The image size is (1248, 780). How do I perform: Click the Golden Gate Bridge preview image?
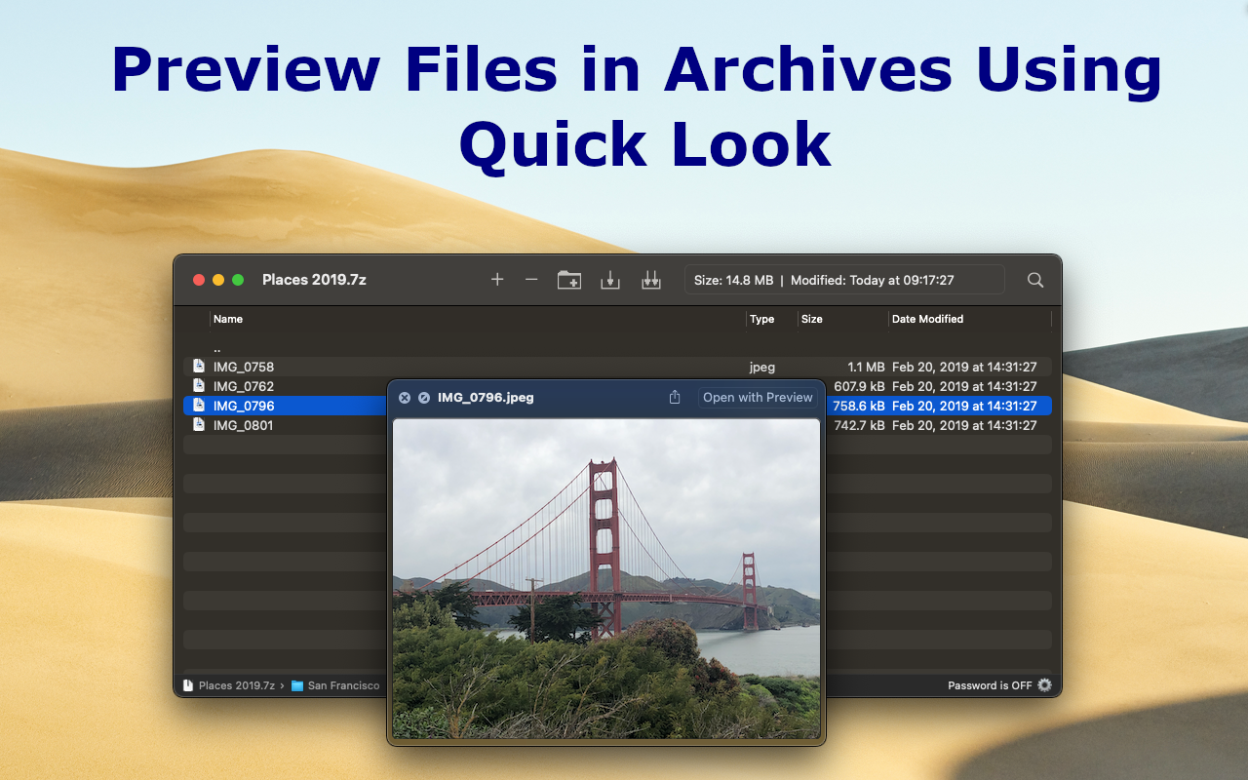[x=606, y=575]
